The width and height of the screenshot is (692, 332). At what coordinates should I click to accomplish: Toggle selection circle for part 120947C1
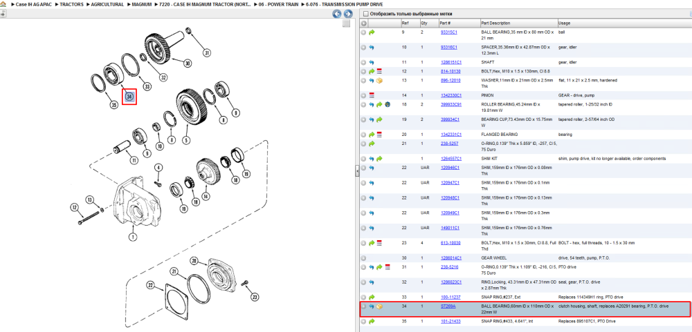point(364,183)
